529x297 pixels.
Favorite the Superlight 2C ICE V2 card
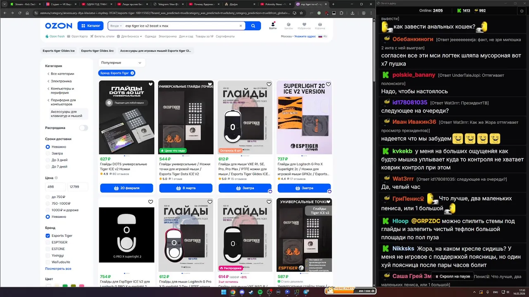pos(328,84)
